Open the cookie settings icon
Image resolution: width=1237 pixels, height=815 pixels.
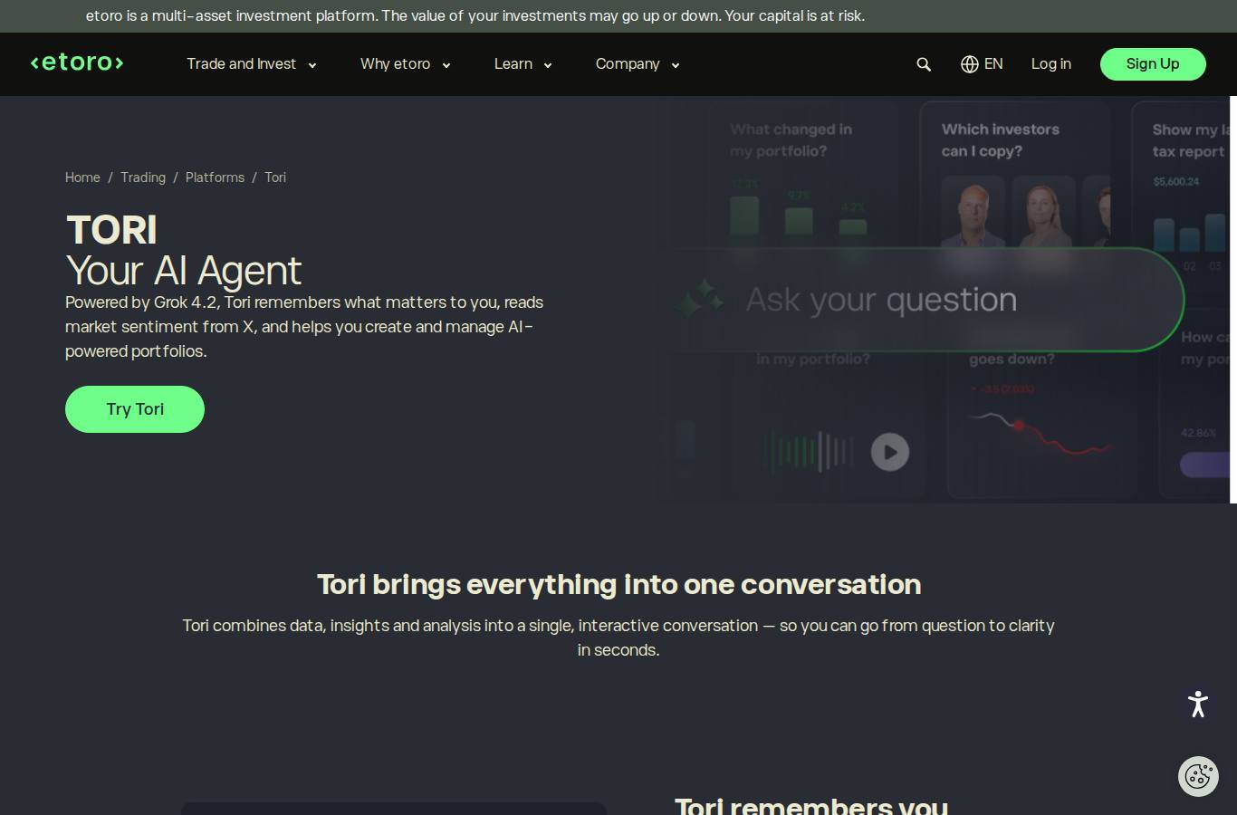(x=1198, y=777)
